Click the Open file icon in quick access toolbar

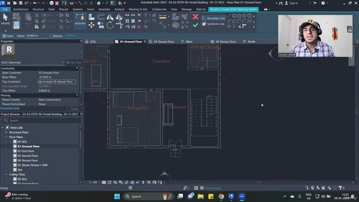point(15,3)
